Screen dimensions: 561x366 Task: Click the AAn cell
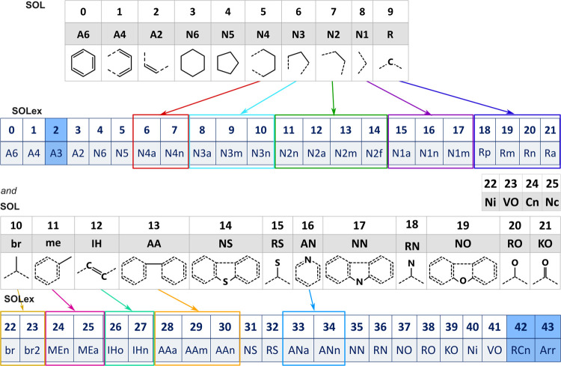[224, 350]
